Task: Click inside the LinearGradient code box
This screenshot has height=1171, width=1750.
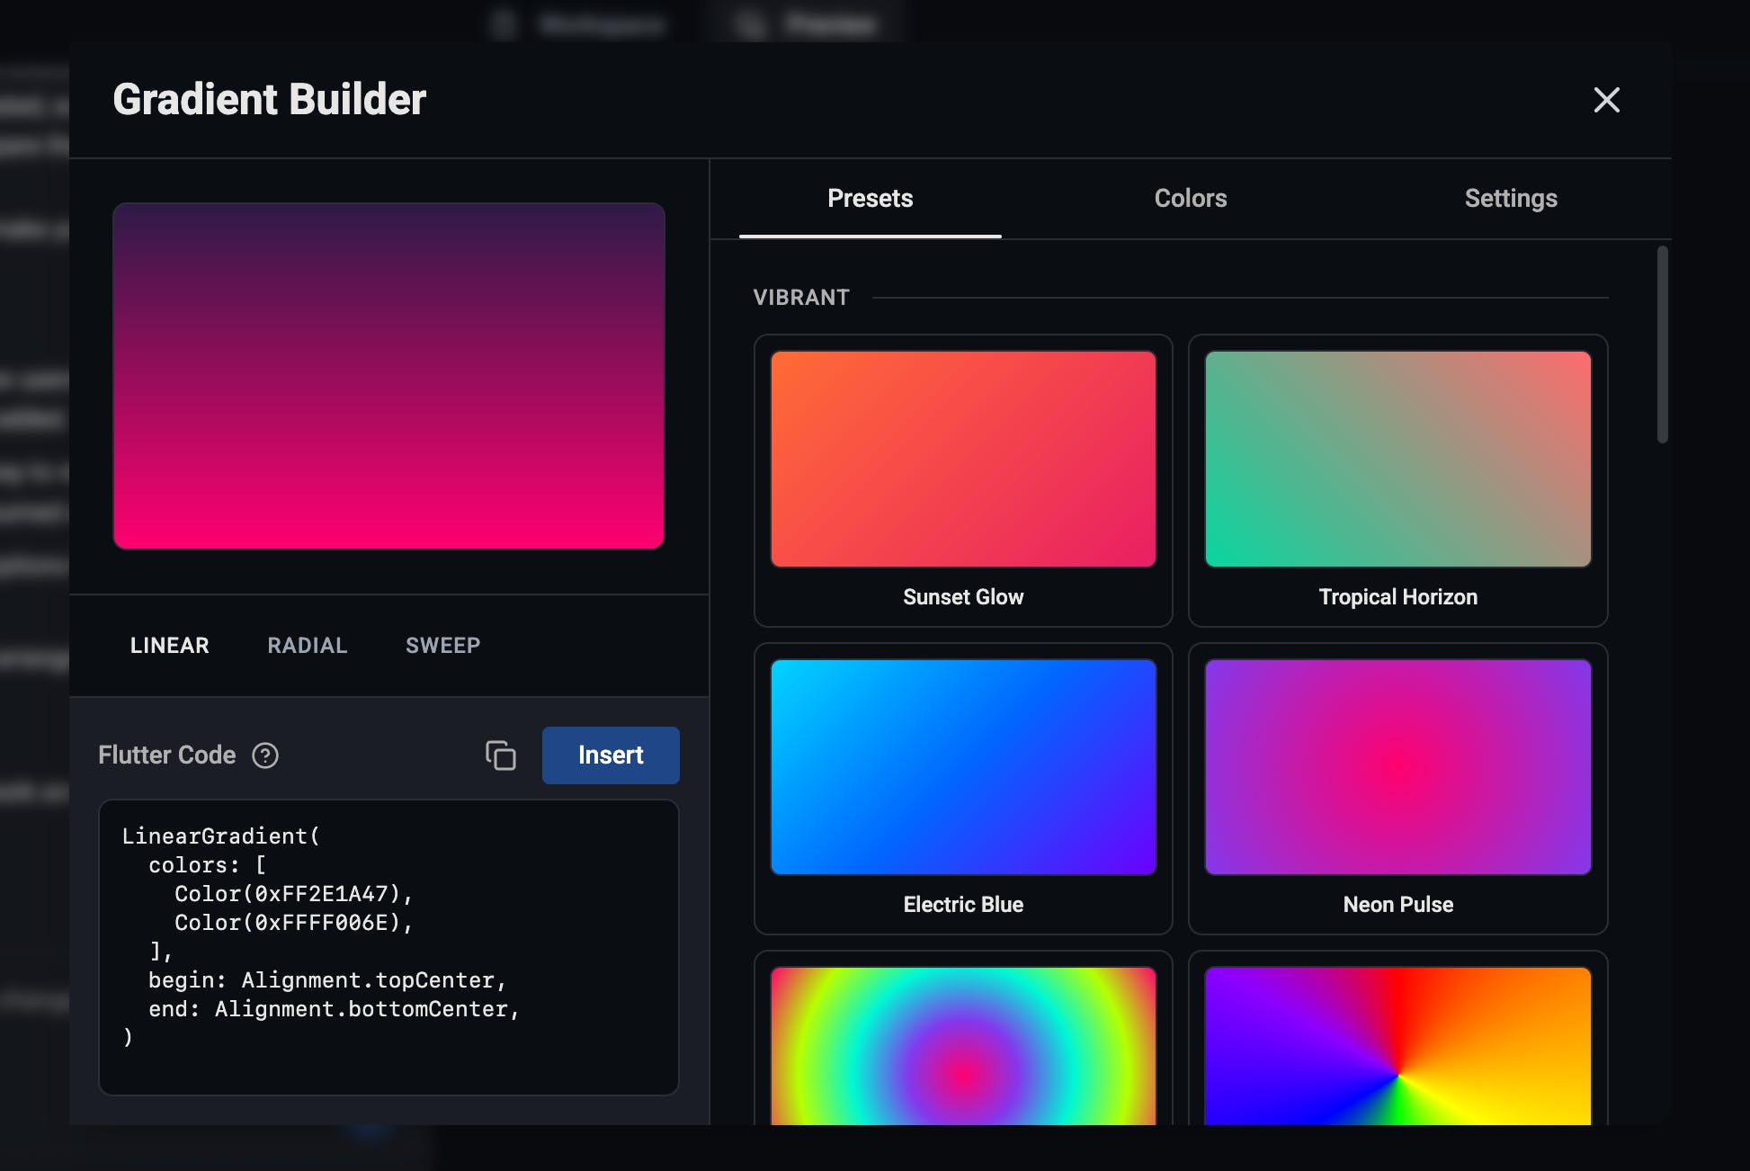Action: [x=388, y=946]
